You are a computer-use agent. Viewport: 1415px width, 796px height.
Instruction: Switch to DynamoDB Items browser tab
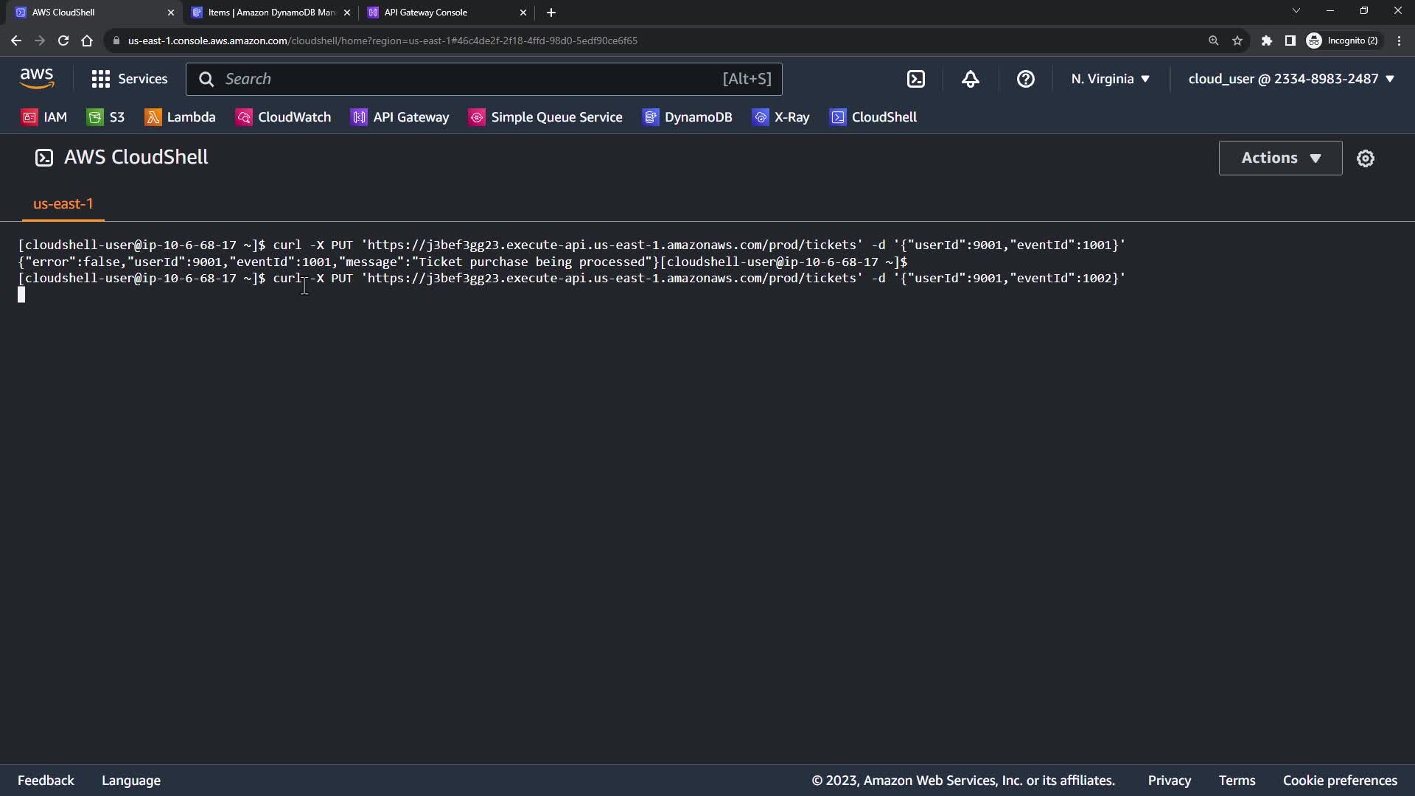click(269, 13)
